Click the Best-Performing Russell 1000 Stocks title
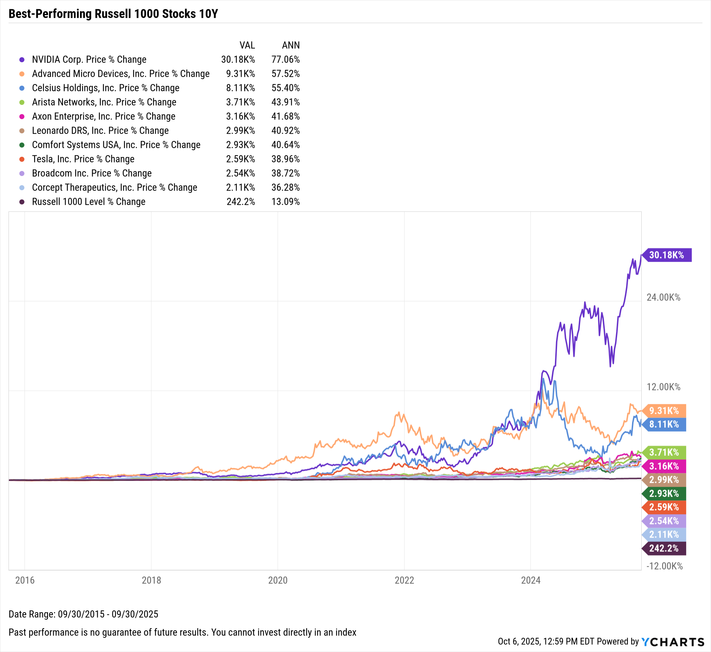 point(113,14)
